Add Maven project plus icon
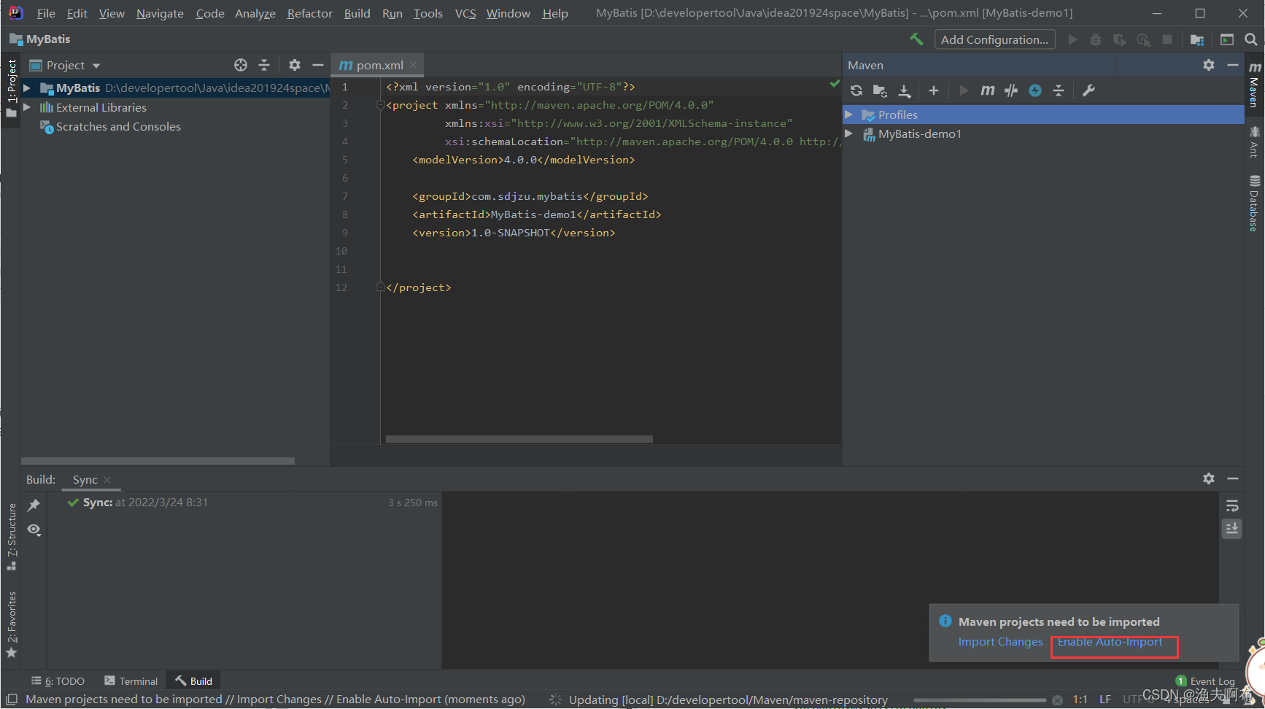Screen dimensions: 1265x709 point(934,90)
